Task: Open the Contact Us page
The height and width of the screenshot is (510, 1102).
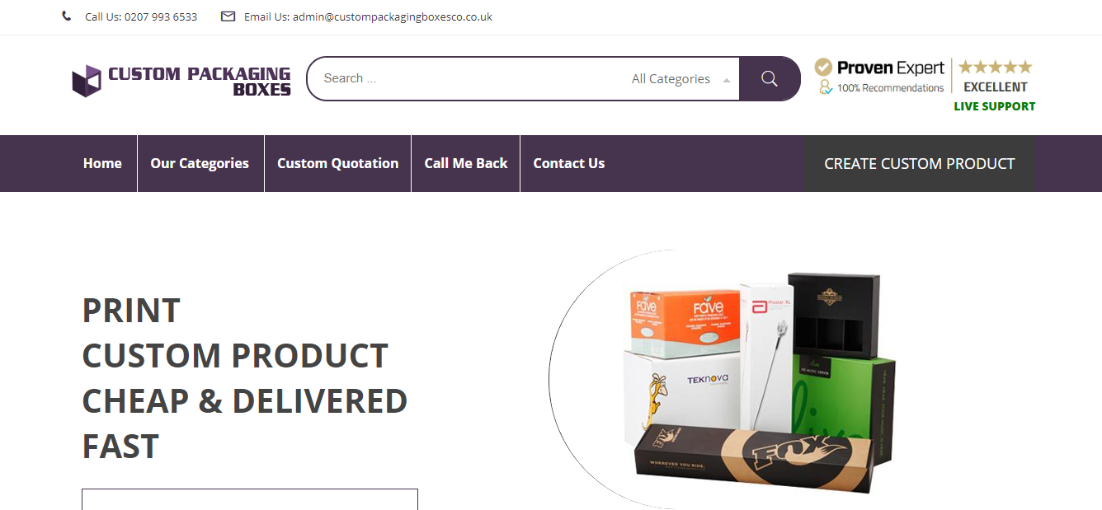Action: pos(569,163)
